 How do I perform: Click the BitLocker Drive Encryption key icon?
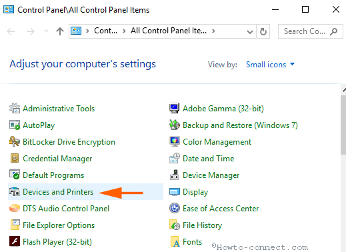(x=15, y=141)
